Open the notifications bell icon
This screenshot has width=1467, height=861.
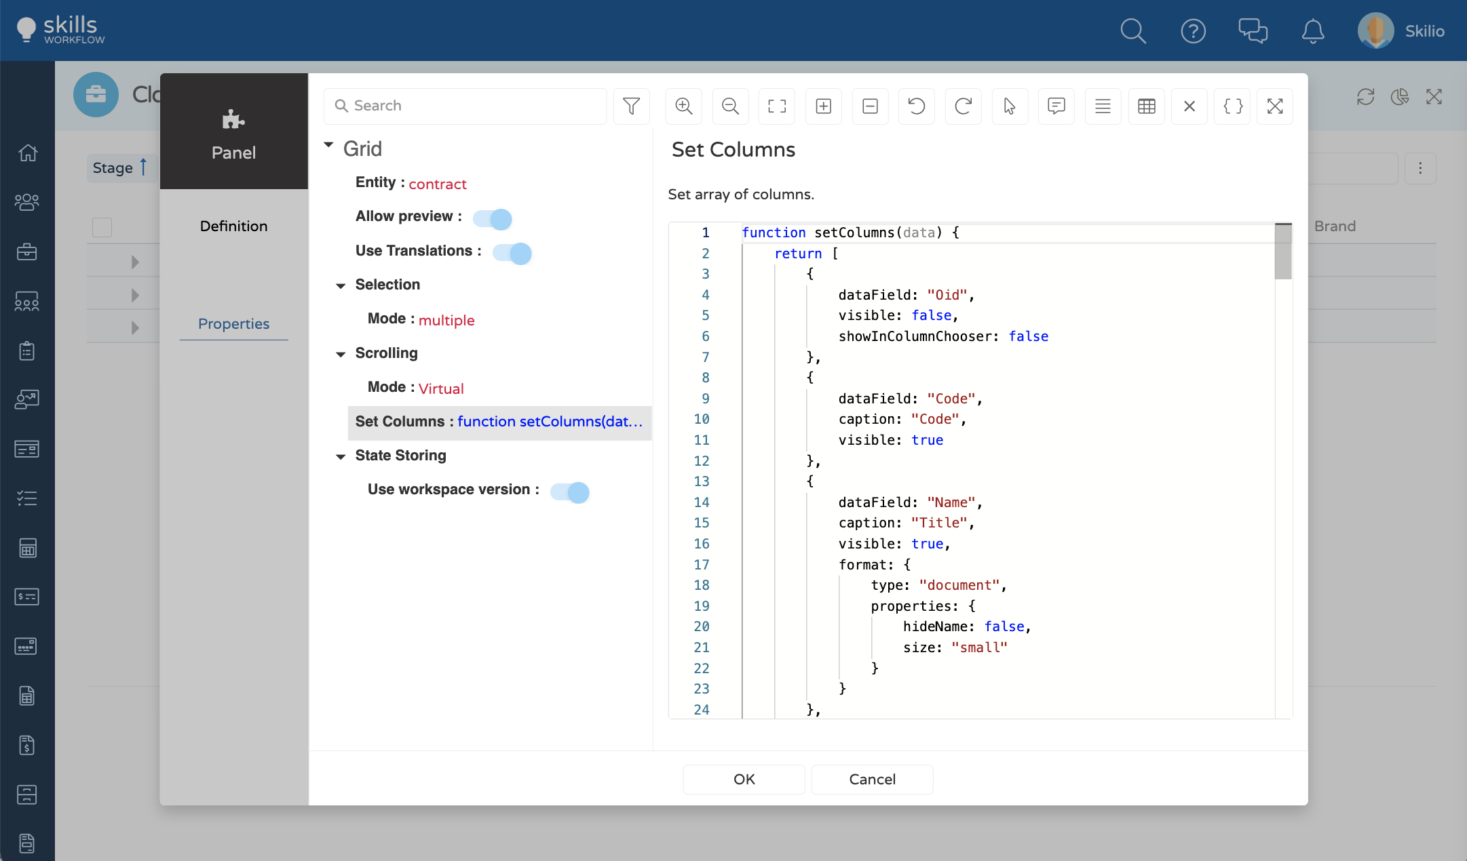tap(1312, 31)
